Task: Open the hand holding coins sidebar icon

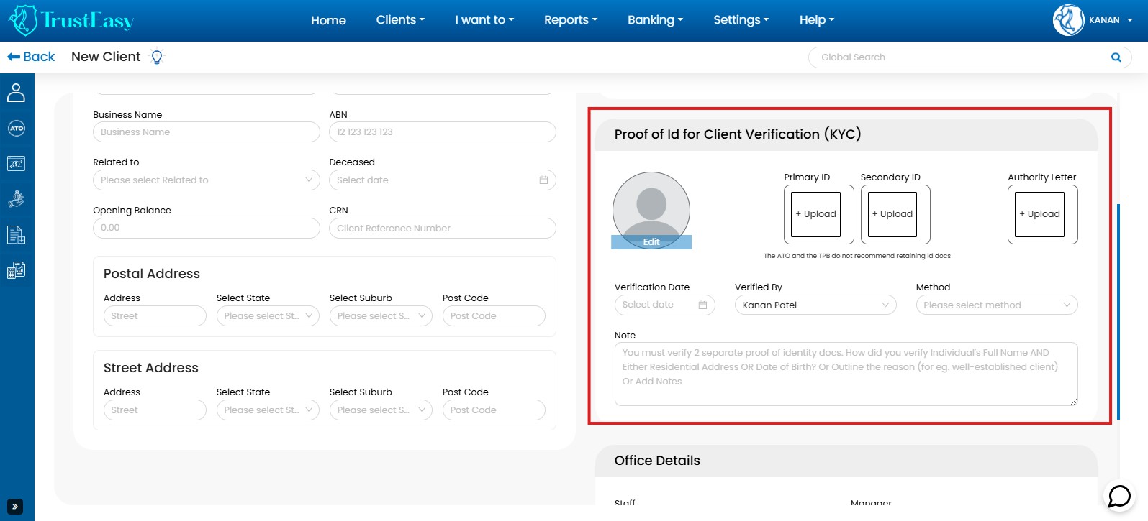Action: 16,199
